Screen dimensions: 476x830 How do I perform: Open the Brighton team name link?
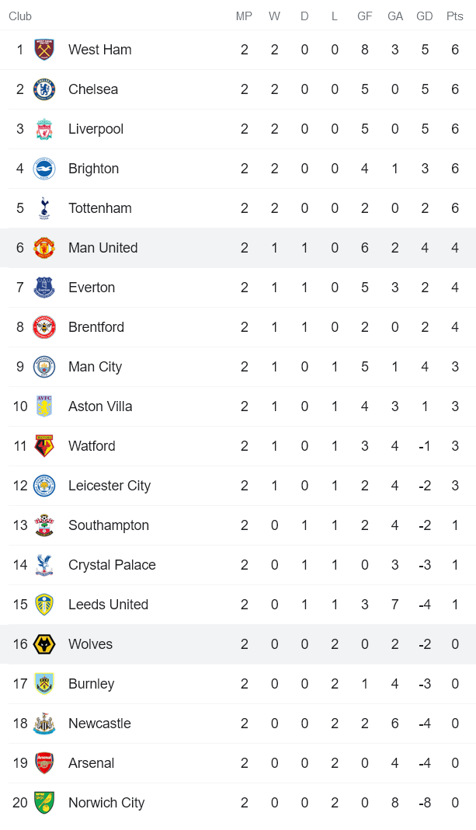click(93, 169)
